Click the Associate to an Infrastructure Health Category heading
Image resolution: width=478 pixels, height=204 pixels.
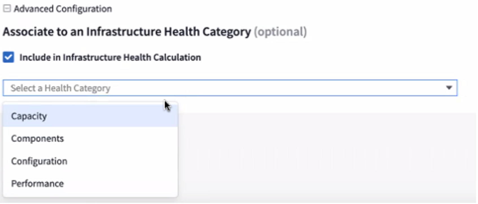127,32
